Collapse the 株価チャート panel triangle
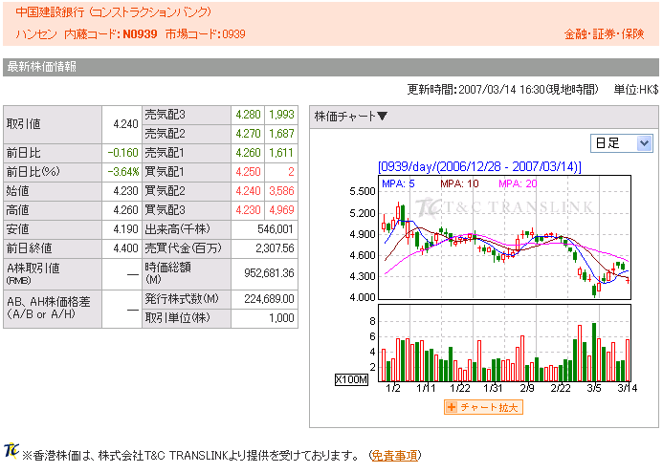This screenshot has height=473, width=663. coord(382,117)
